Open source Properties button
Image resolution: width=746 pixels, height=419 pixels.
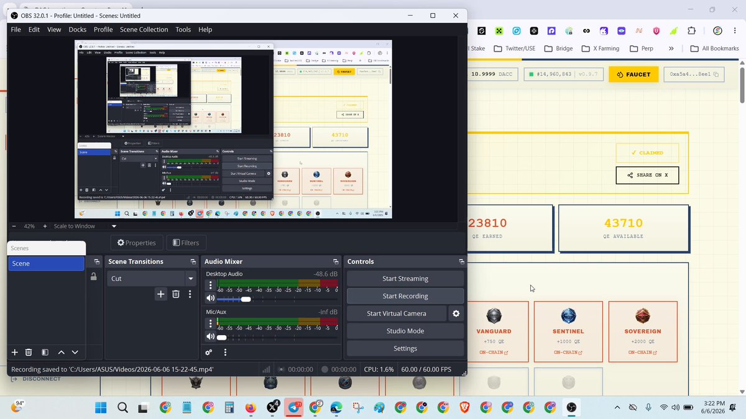(137, 243)
